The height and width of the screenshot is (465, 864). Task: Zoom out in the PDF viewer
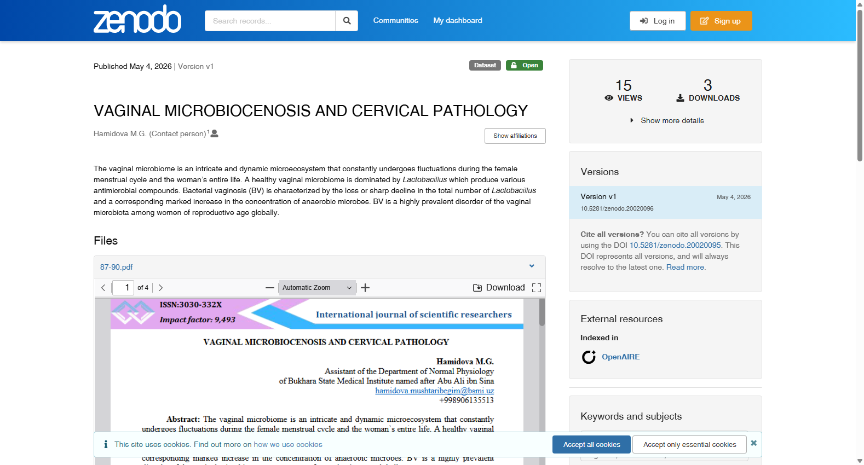[x=270, y=288]
